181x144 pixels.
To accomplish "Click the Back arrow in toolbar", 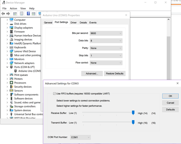I will 3,14.
